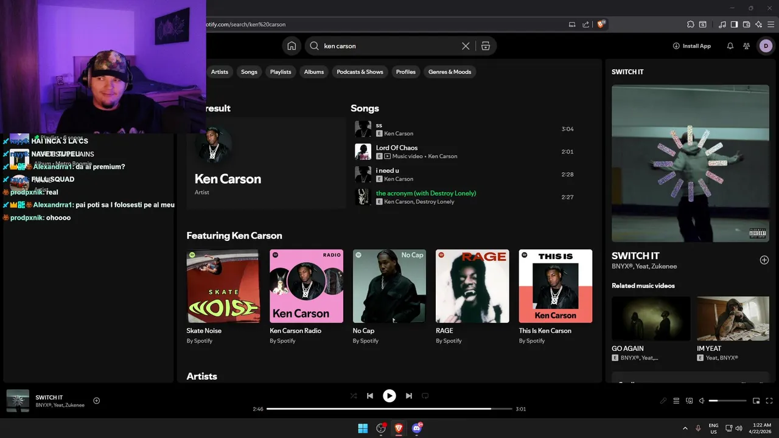This screenshot has width=779, height=438.
Task: Filter results by Albums
Action: [x=314, y=72]
